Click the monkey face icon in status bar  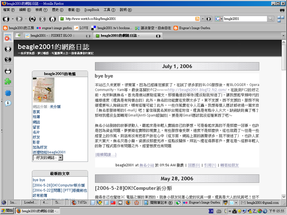tap(136, 203)
